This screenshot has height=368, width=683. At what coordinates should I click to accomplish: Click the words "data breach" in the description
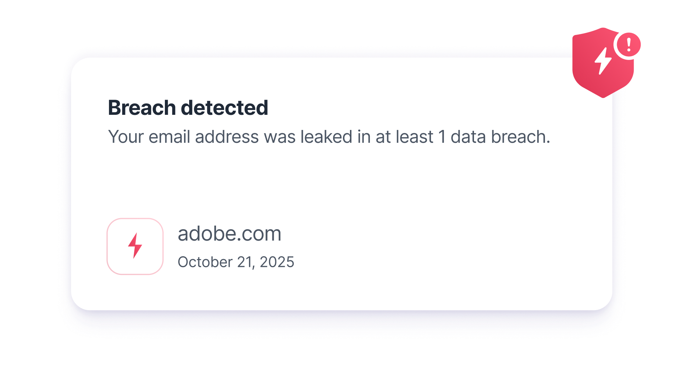pyautogui.click(x=500, y=137)
